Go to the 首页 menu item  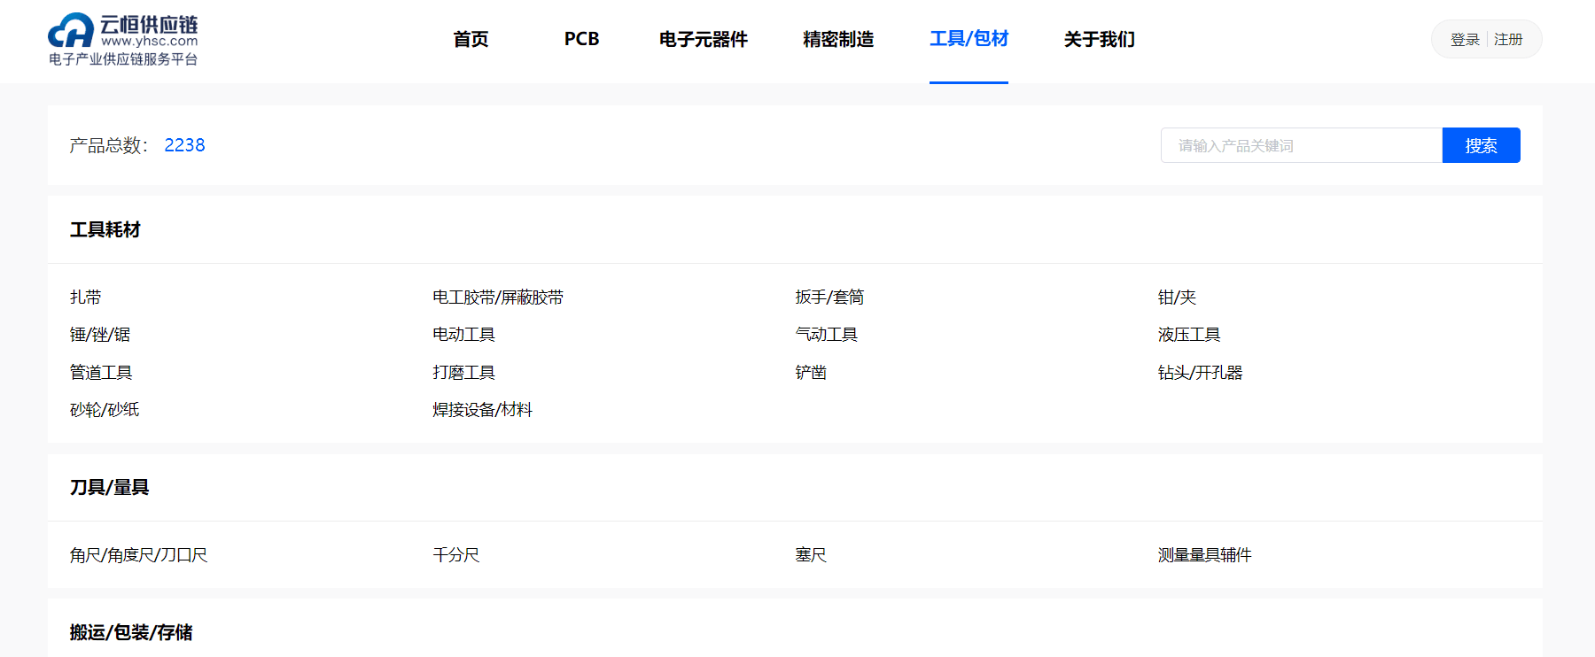coord(471,39)
